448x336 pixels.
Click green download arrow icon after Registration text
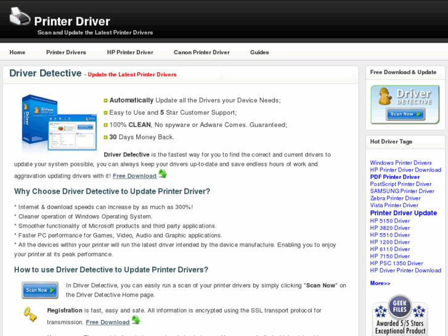click(x=136, y=320)
